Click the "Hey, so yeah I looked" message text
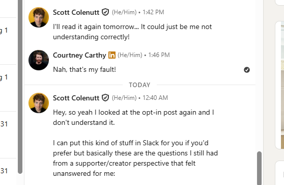Image resolution: width=284 pixels, height=185 pixels. pyautogui.click(x=133, y=117)
